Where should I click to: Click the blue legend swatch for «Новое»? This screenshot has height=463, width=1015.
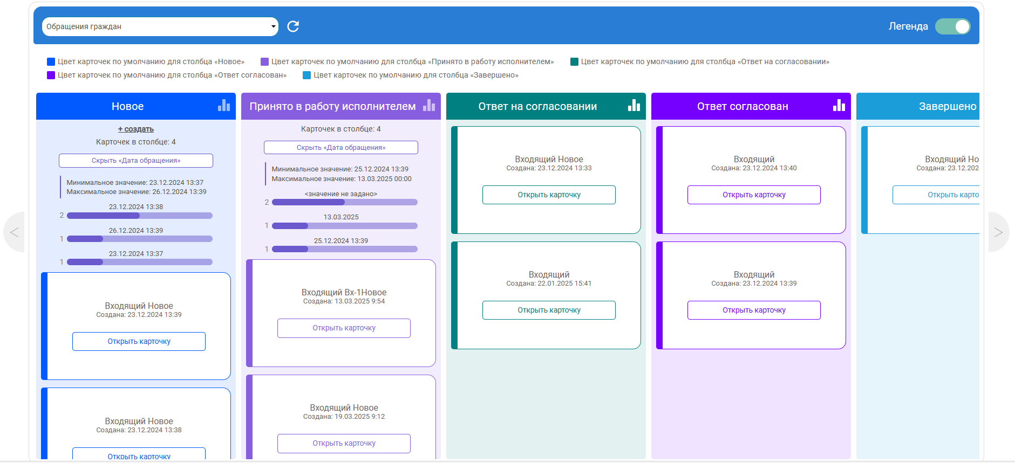tap(51, 62)
